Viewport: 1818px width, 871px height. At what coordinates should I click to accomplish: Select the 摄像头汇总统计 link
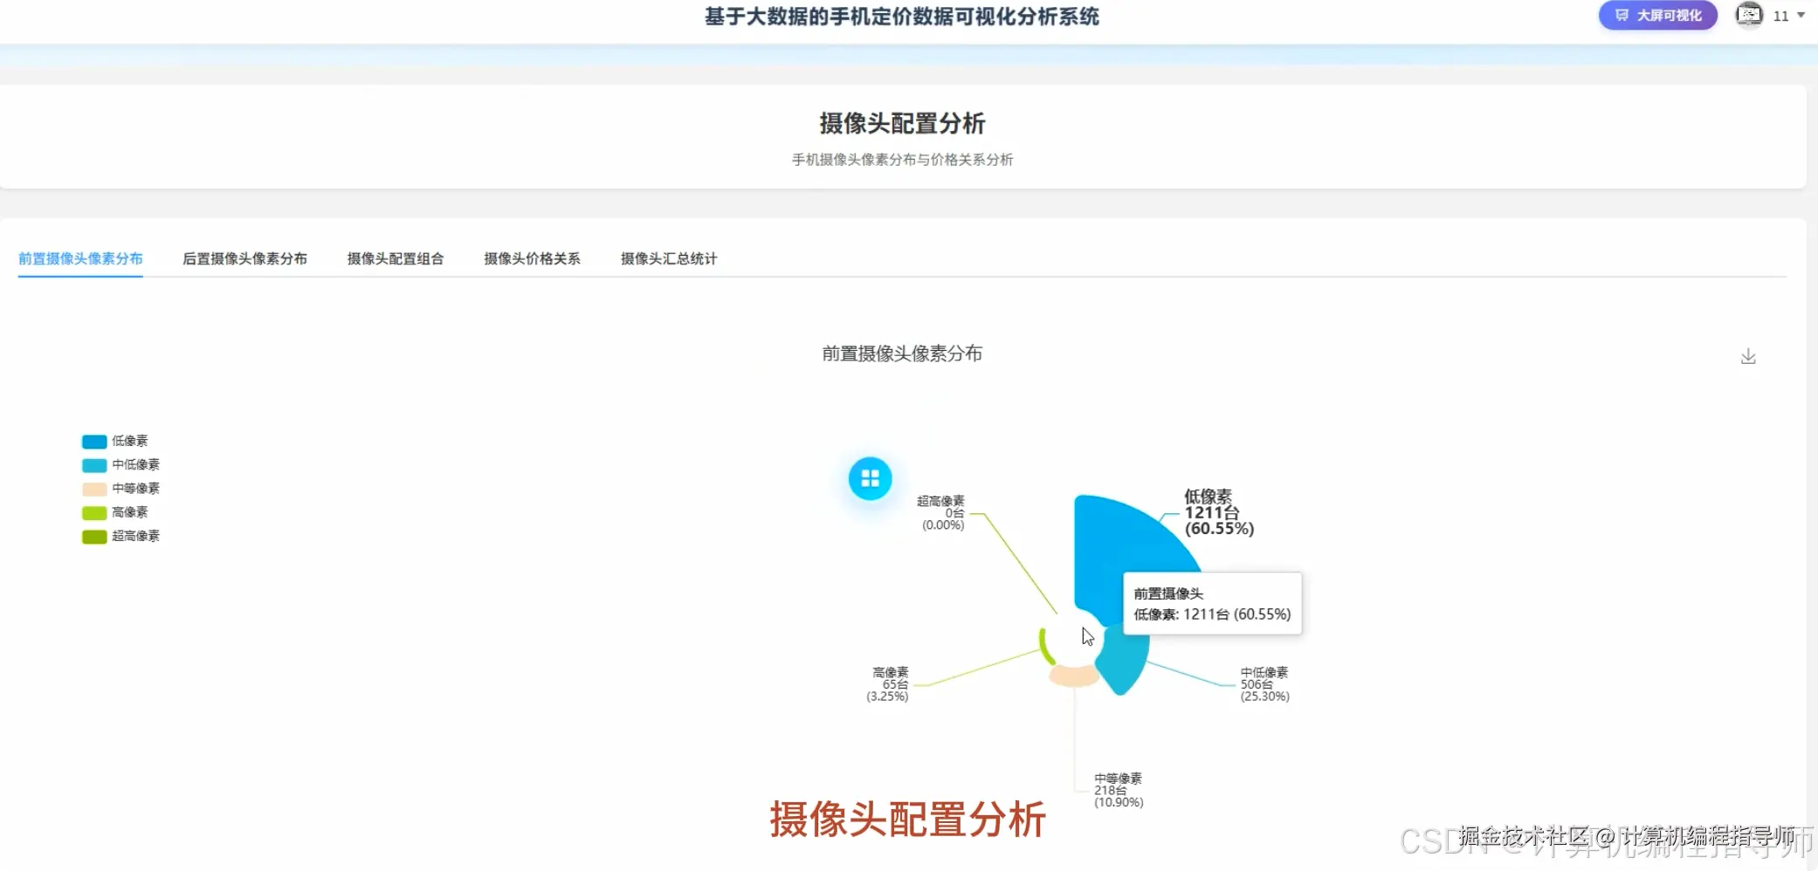point(668,257)
